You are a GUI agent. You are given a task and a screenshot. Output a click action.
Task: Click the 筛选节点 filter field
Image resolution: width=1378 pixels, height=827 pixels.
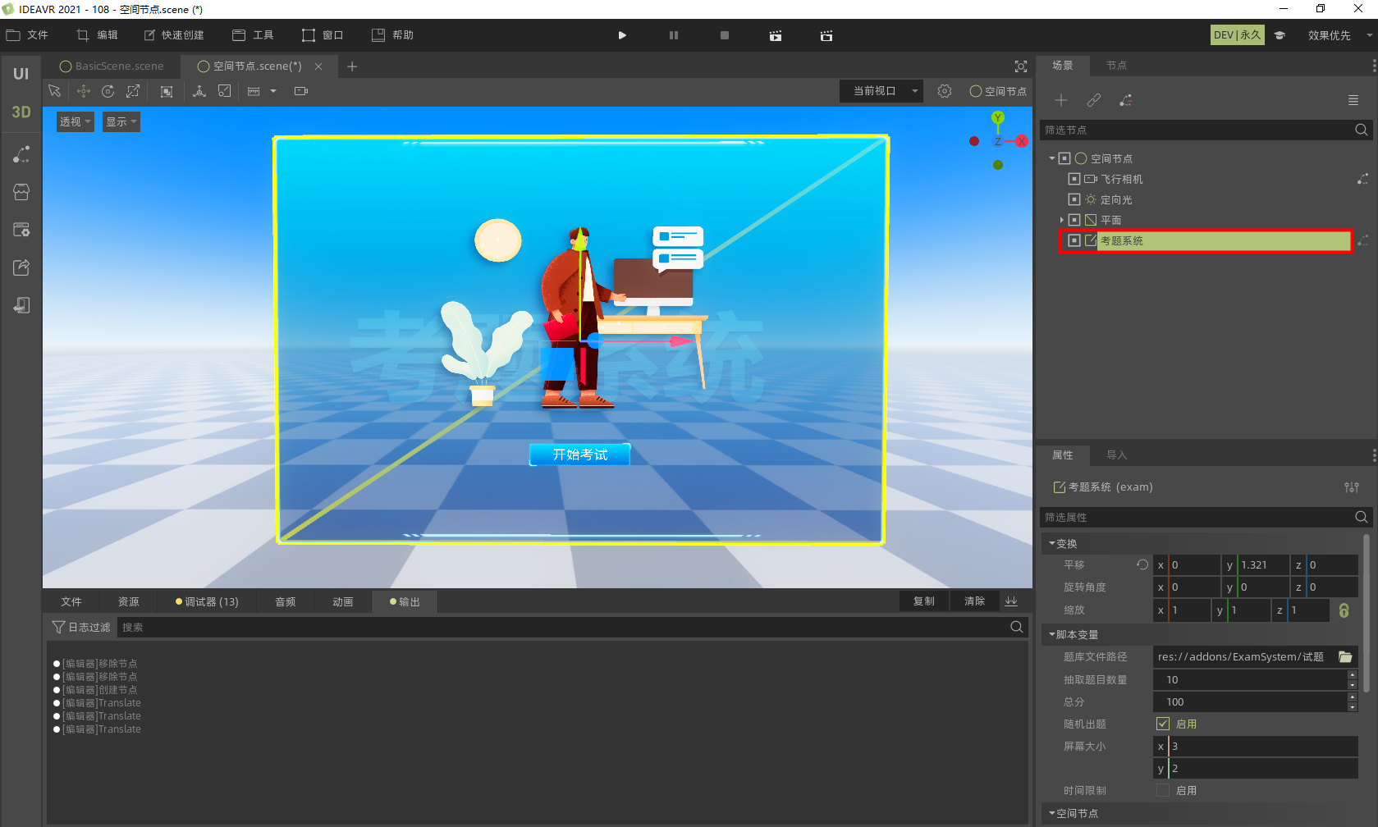pos(1206,130)
